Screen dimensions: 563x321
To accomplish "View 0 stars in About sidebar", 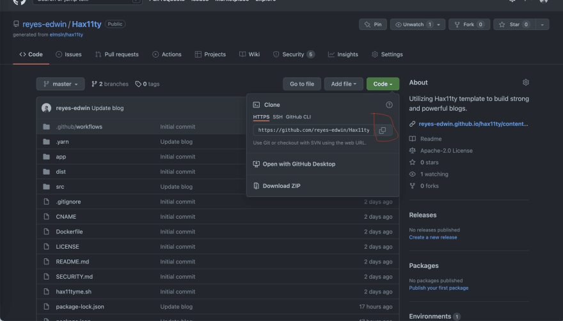I will tap(424, 162).
